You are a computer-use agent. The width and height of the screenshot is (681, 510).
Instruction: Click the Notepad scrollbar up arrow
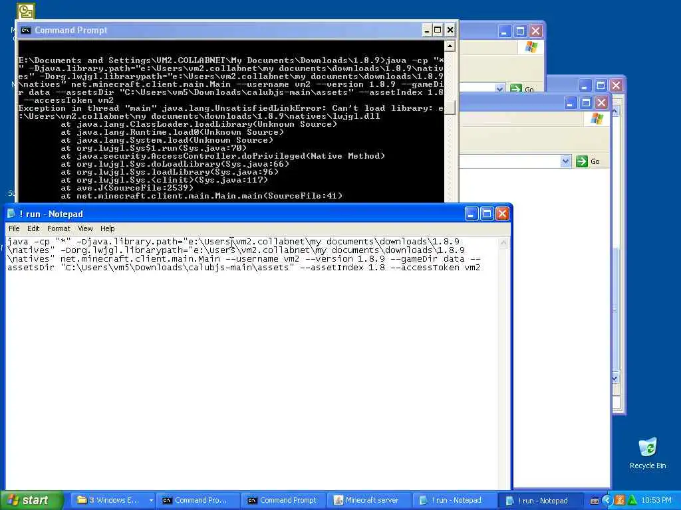click(x=504, y=243)
